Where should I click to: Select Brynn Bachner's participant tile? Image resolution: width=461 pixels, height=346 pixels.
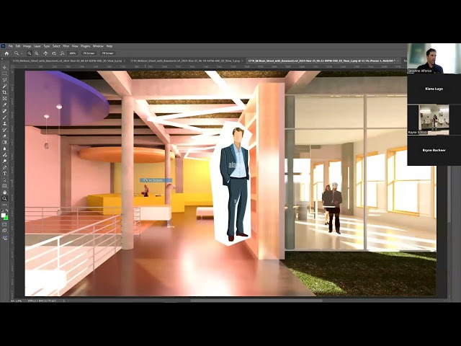point(434,150)
